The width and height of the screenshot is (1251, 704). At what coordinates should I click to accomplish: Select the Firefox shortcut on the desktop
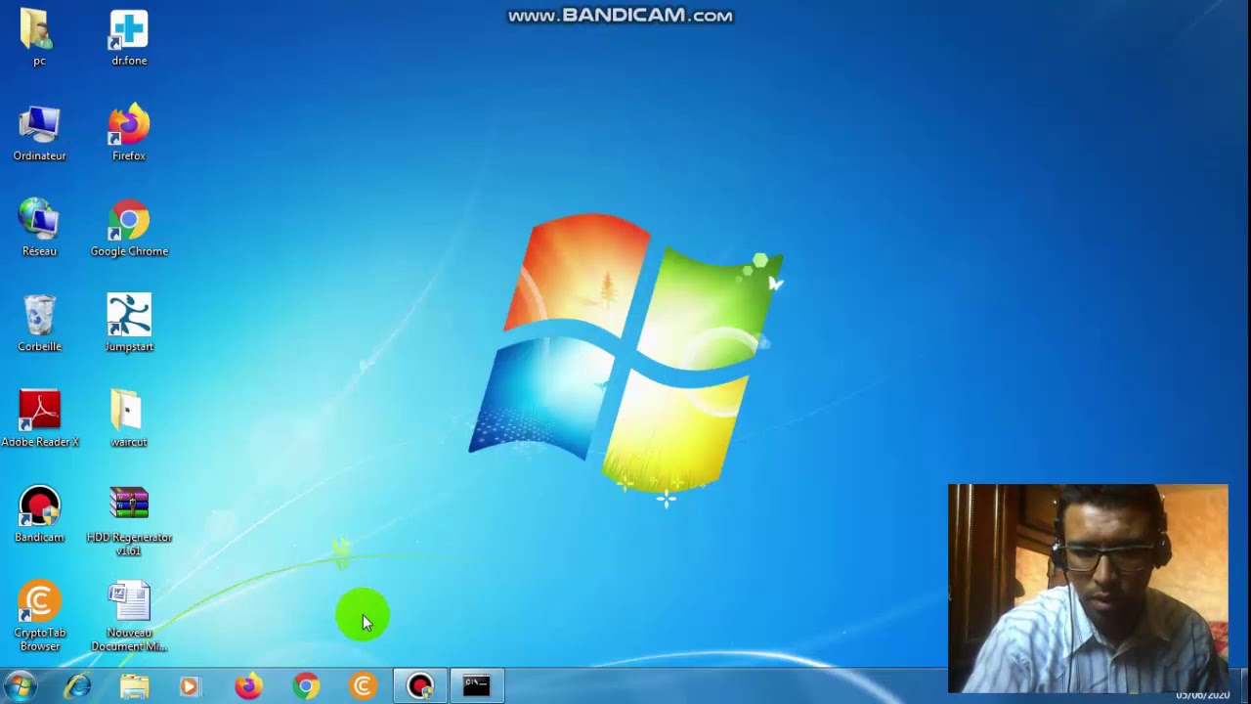(129, 133)
